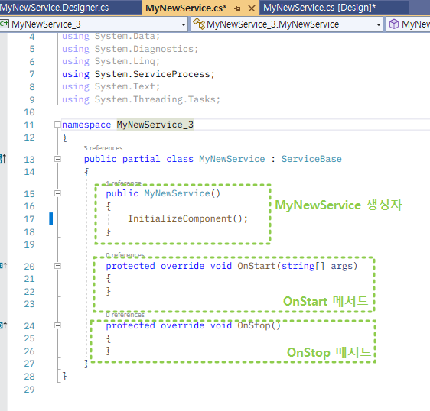Collapse the OnStop method block
430x411 pixels.
(x=57, y=325)
